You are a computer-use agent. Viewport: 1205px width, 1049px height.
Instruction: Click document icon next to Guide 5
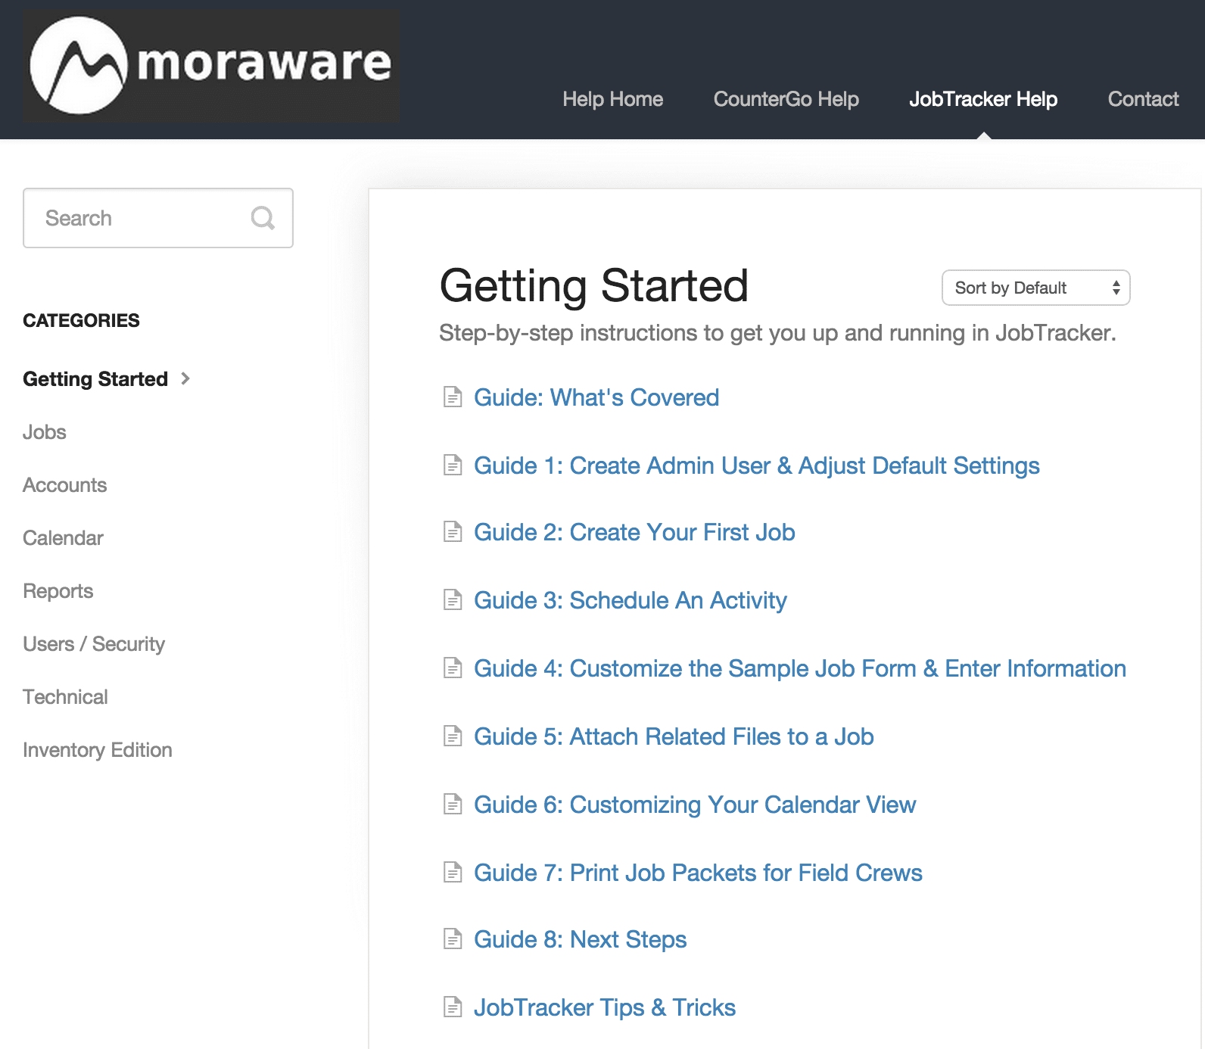(453, 736)
